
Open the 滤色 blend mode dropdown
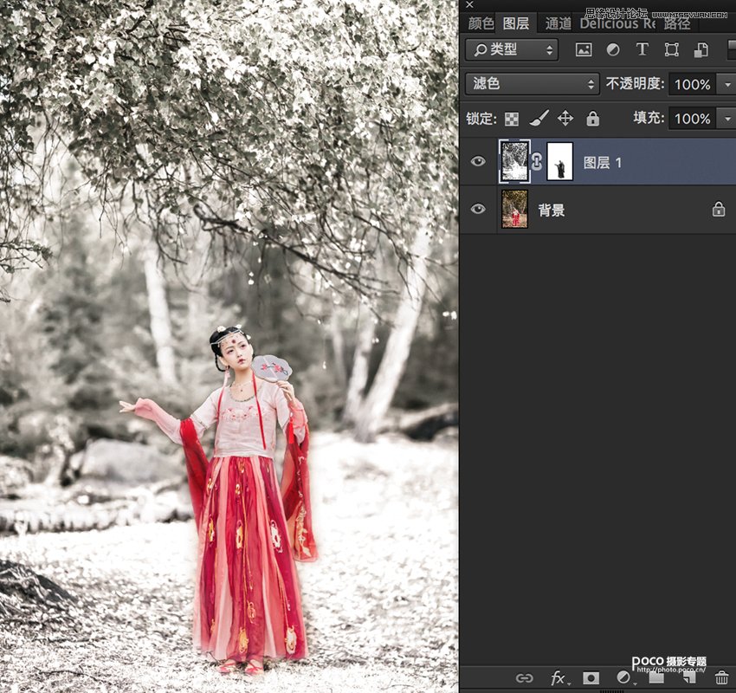click(x=532, y=84)
